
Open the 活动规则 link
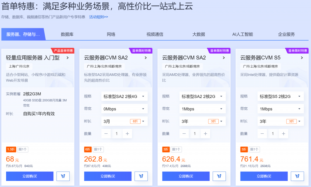[98, 17]
